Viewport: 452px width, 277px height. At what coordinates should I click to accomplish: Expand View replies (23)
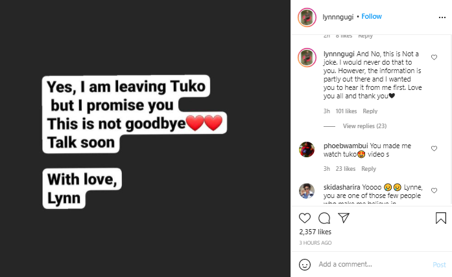click(x=364, y=126)
